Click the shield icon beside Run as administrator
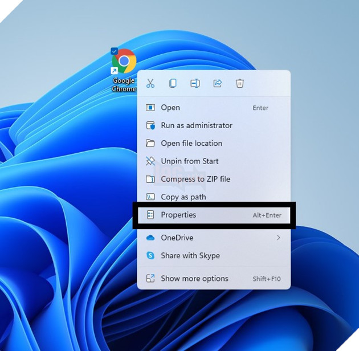This screenshot has height=351, width=359. pyautogui.click(x=150, y=125)
